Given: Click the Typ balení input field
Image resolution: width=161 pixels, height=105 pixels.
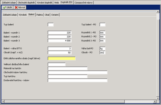Looking at the screenshot, I should (51, 25).
